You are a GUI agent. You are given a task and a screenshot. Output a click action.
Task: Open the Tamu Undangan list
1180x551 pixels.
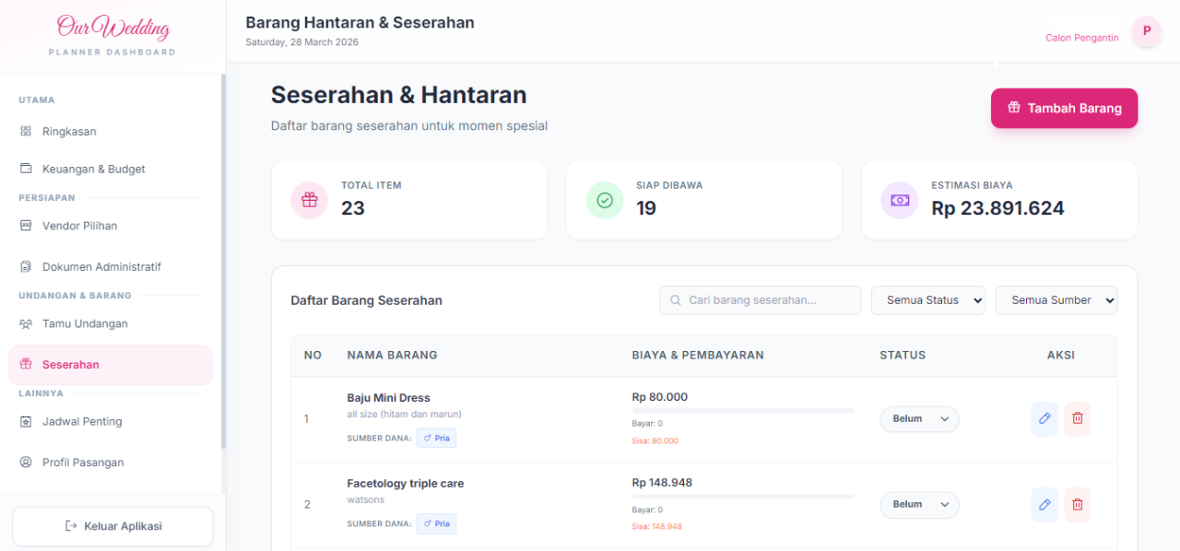(84, 323)
